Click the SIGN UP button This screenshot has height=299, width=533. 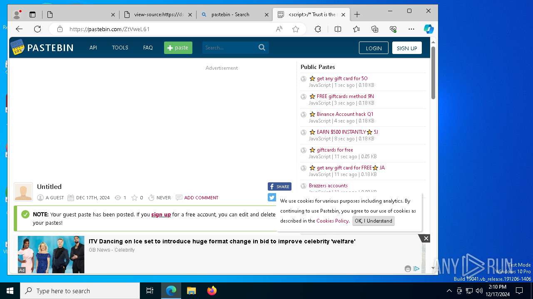pos(407,48)
